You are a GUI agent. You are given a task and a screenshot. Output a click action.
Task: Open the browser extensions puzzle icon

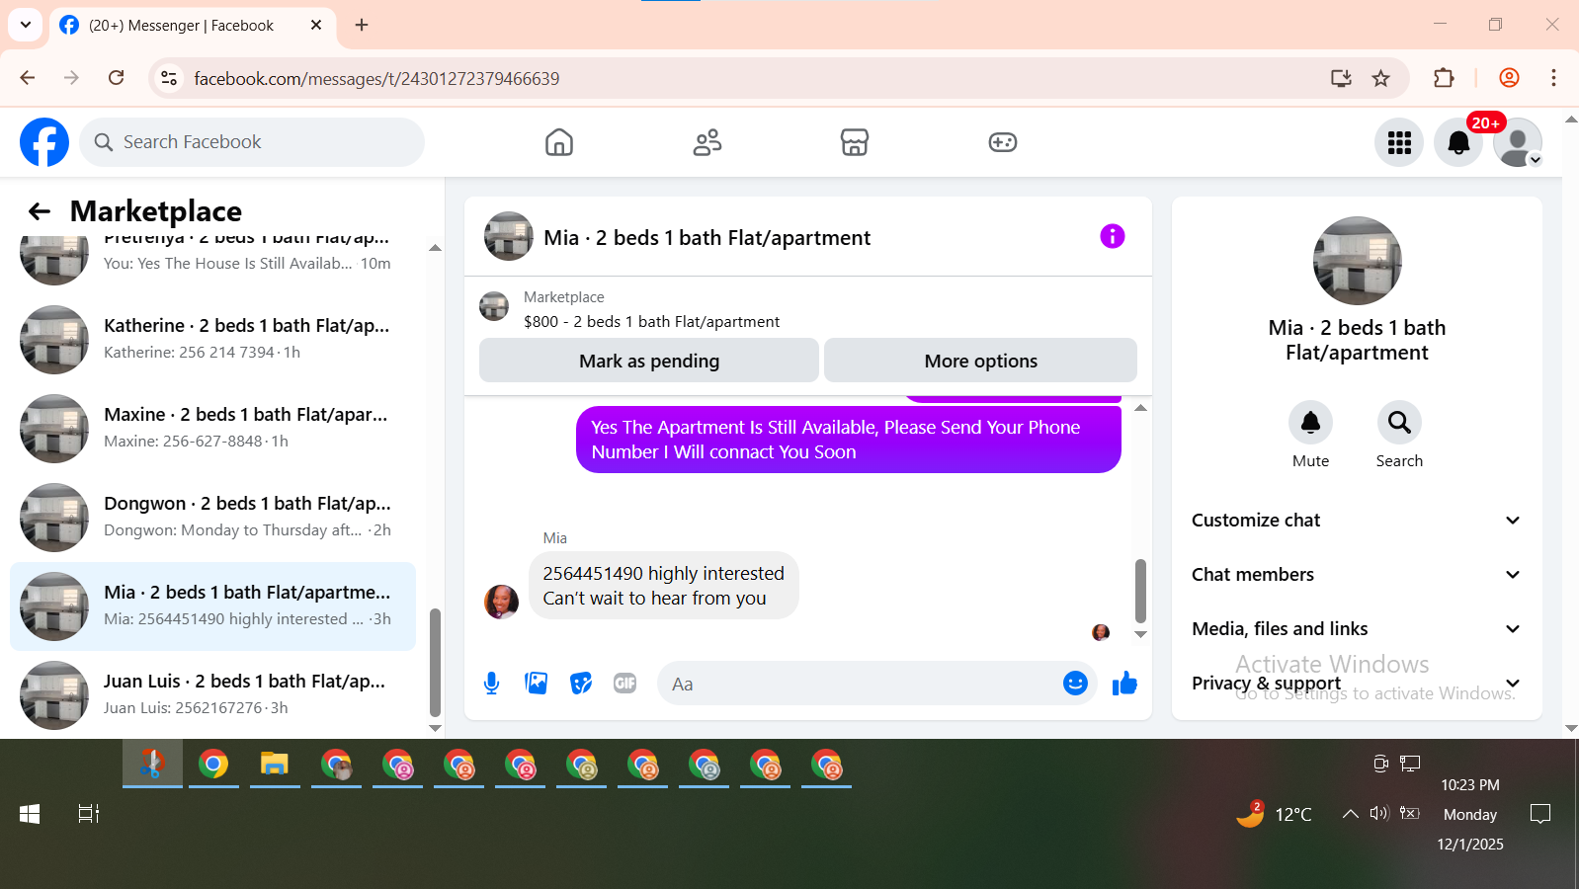(1444, 78)
